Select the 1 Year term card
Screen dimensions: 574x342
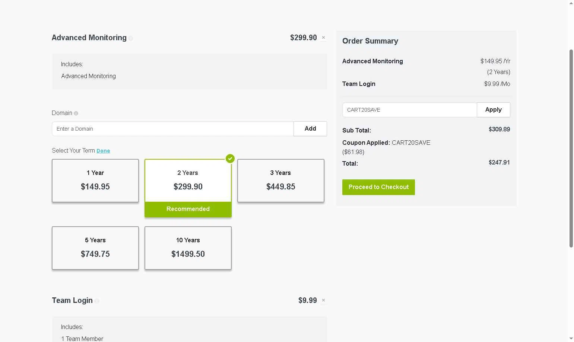point(95,180)
